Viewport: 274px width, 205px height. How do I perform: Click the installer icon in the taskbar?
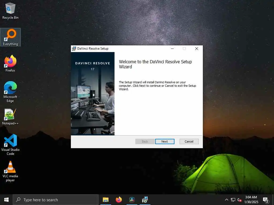pyautogui.click(x=145, y=200)
